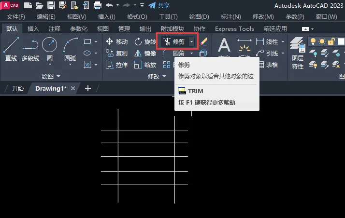The width and height of the screenshot is (345, 218).
Task: Click the Redo arrow icon
Action: point(127,5)
